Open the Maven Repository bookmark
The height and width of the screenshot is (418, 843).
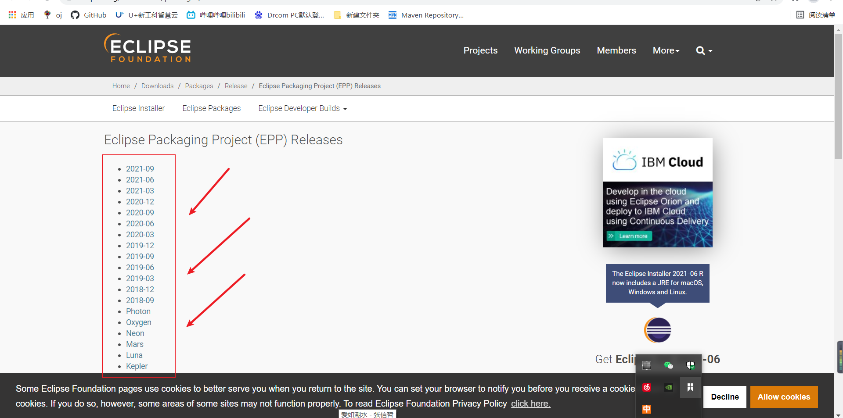click(x=426, y=15)
